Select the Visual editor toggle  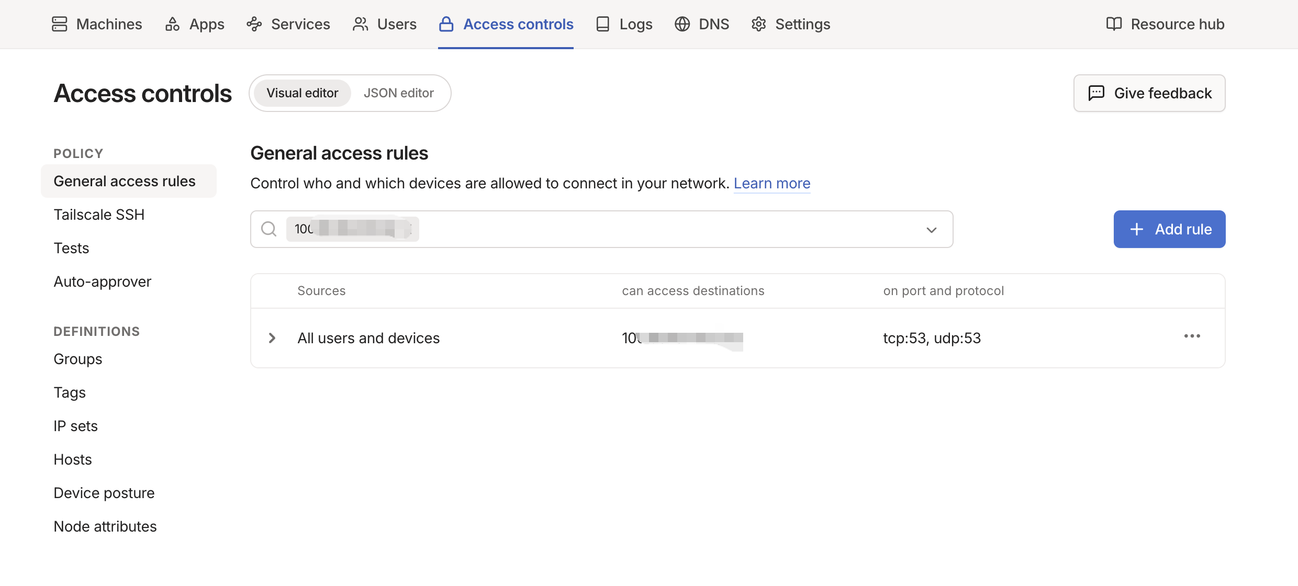pos(303,93)
